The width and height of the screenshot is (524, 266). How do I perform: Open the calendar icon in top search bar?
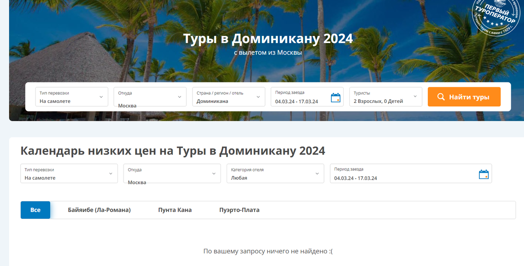coord(335,98)
